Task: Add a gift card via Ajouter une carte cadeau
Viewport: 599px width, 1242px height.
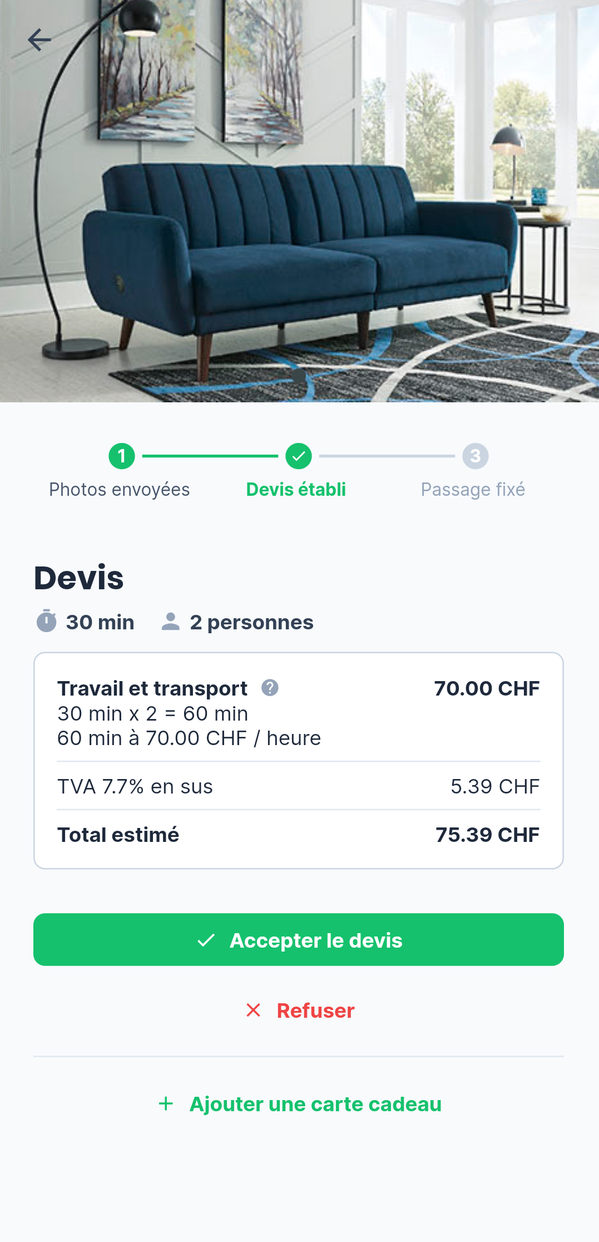Action: pyautogui.click(x=315, y=1104)
